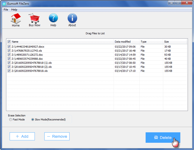Screen dimensions: 194x150
Task: Select date 03/22/2017 08:45 cell
Action: (x=125, y=59)
